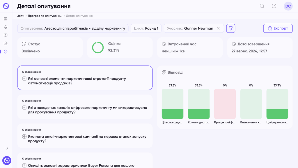This screenshot has height=168, width=298.
Task: Click the Цільова ауди... bar label
Action: coord(172,123)
